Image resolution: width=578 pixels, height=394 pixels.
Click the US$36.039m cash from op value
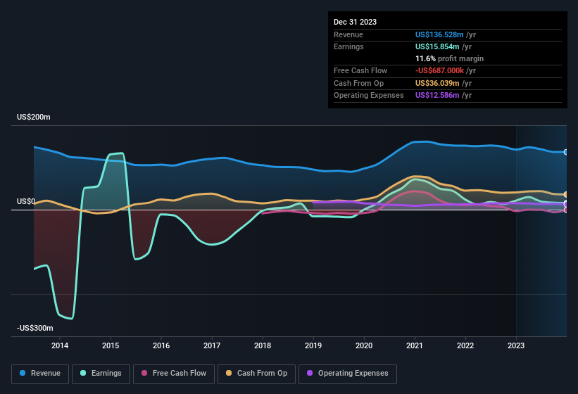437,83
